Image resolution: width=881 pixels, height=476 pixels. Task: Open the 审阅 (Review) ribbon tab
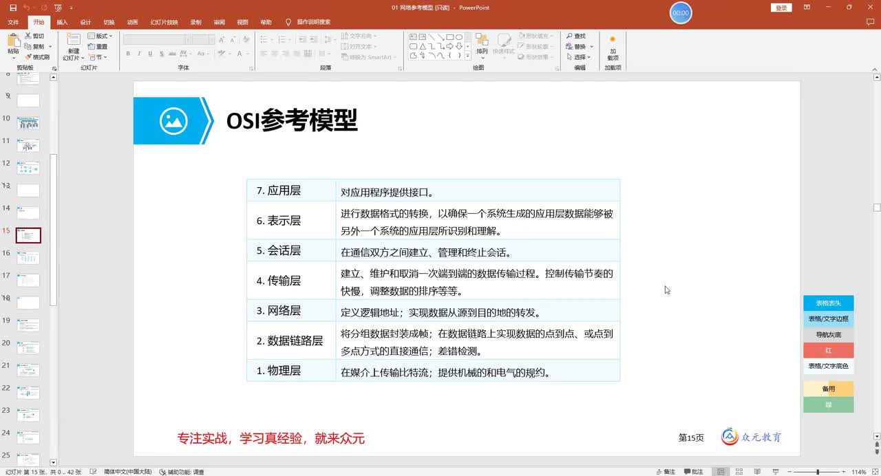(219, 22)
